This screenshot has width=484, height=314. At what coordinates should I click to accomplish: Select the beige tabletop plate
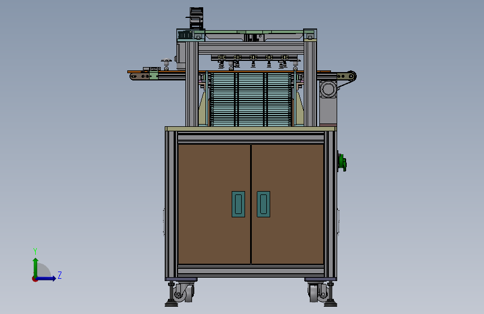click(251, 129)
